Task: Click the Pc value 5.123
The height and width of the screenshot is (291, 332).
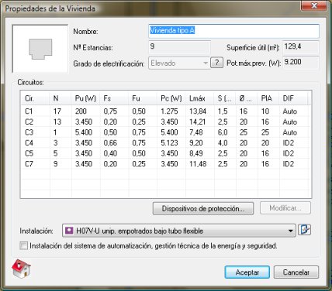Action: 169,143
